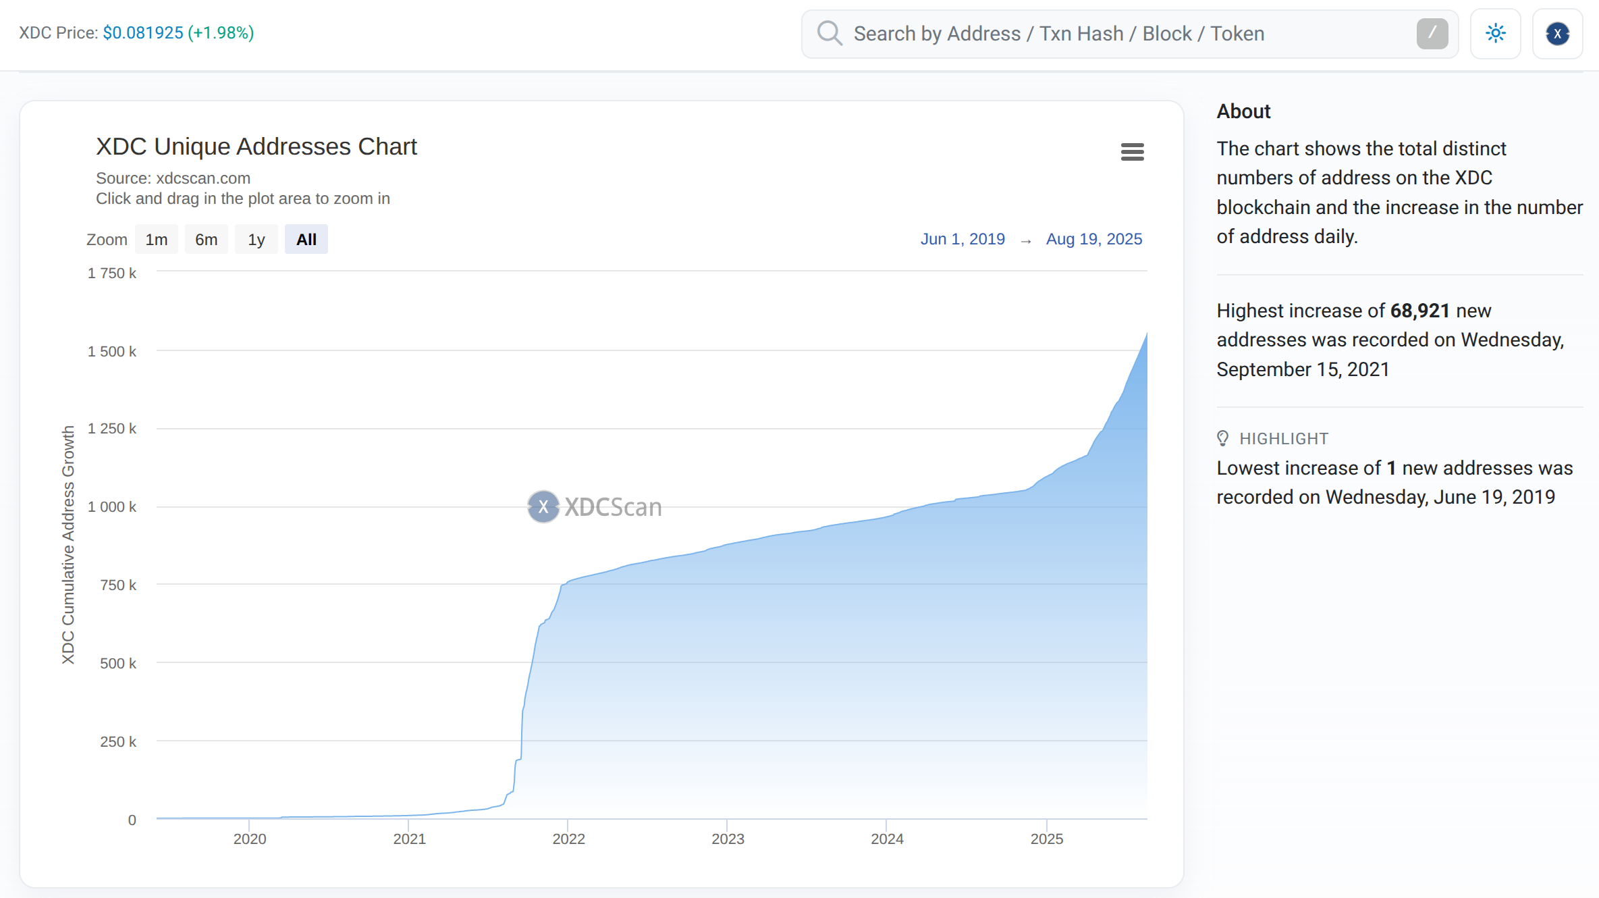Click the magnifying glass search icon
1599x898 pixels.
click(829, 33)
